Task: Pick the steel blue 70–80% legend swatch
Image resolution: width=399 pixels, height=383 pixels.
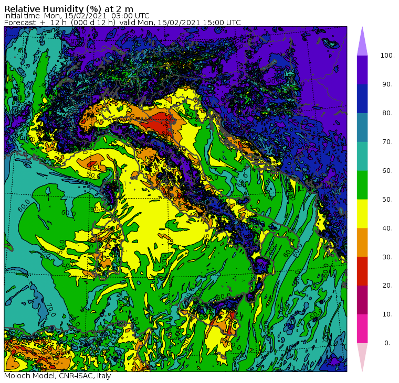Action: [x=362, y=127]
